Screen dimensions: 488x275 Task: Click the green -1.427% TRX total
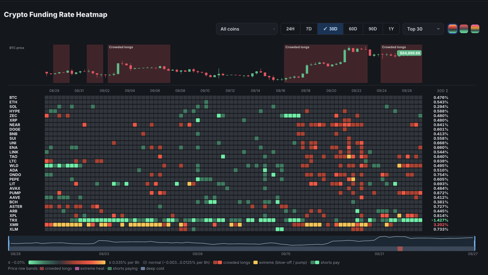coord(440,220)
